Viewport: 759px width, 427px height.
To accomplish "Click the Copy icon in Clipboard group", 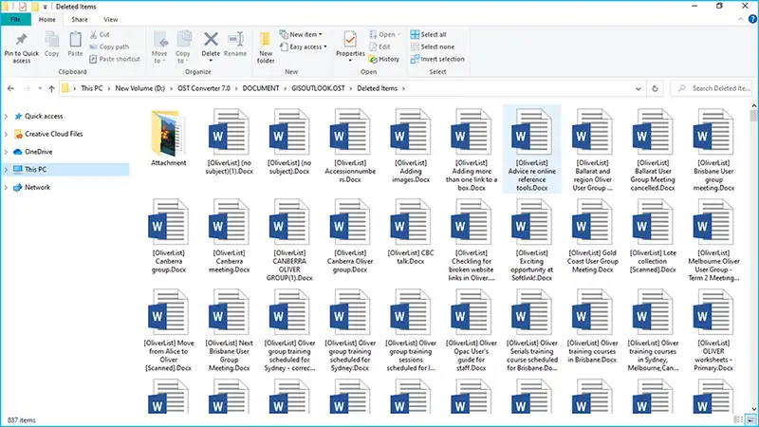I will [52, 40].
